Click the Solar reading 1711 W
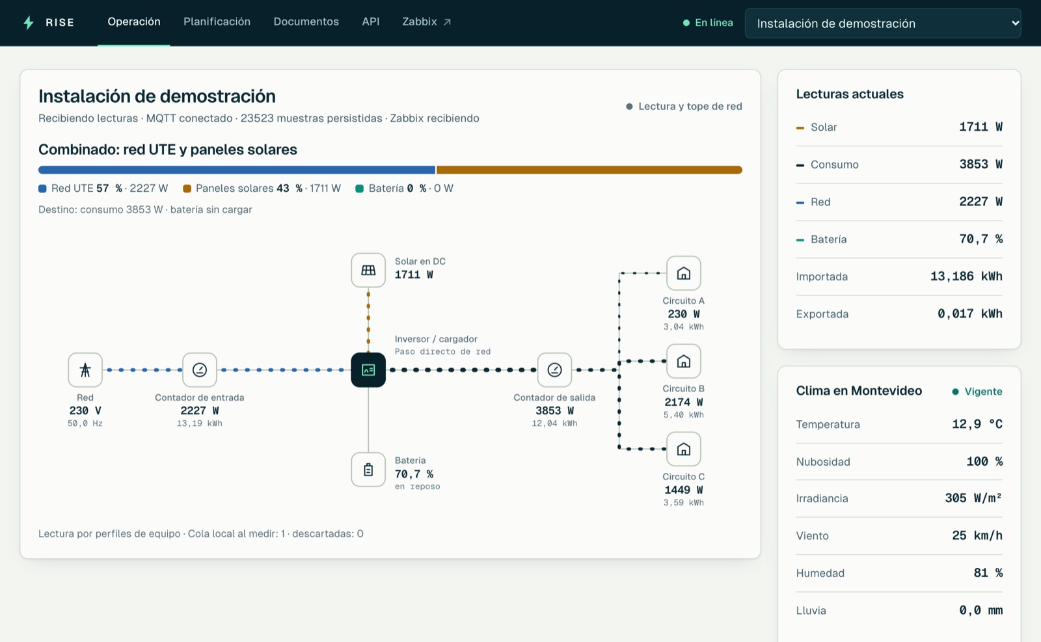 click(980, 127)
